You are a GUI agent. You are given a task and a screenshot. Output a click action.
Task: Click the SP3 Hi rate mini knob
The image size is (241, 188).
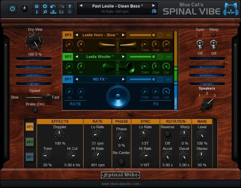tap(81, 44)
